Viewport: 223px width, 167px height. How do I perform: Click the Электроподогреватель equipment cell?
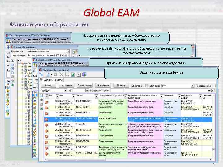tap(113, 154)
